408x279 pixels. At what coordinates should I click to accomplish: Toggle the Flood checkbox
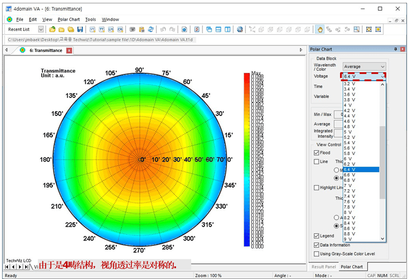coord(316,153)
